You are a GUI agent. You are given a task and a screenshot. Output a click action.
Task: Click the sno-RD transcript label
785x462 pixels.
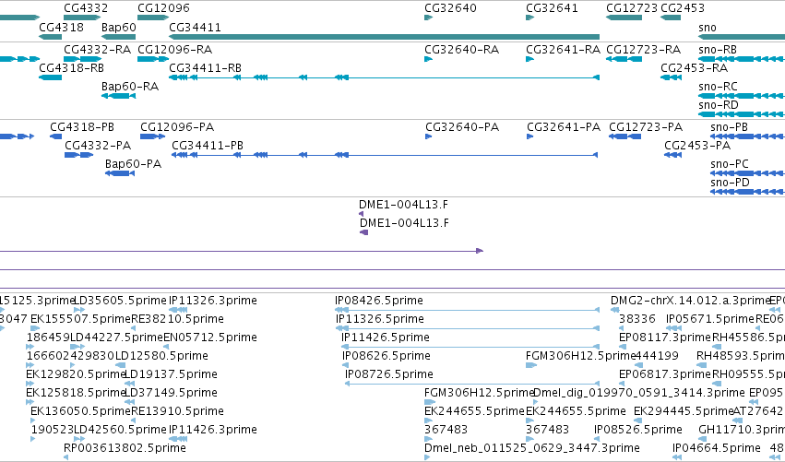(719, 105)
